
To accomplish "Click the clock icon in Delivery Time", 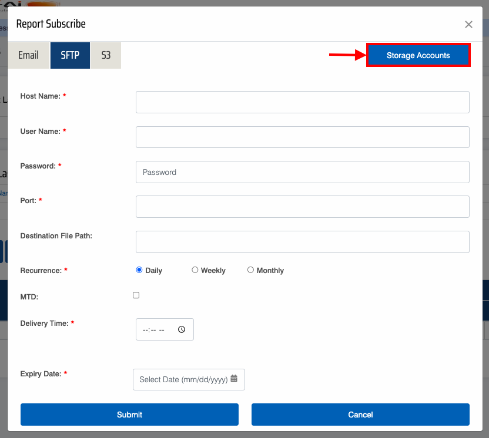I will click(x=182, y=329).
